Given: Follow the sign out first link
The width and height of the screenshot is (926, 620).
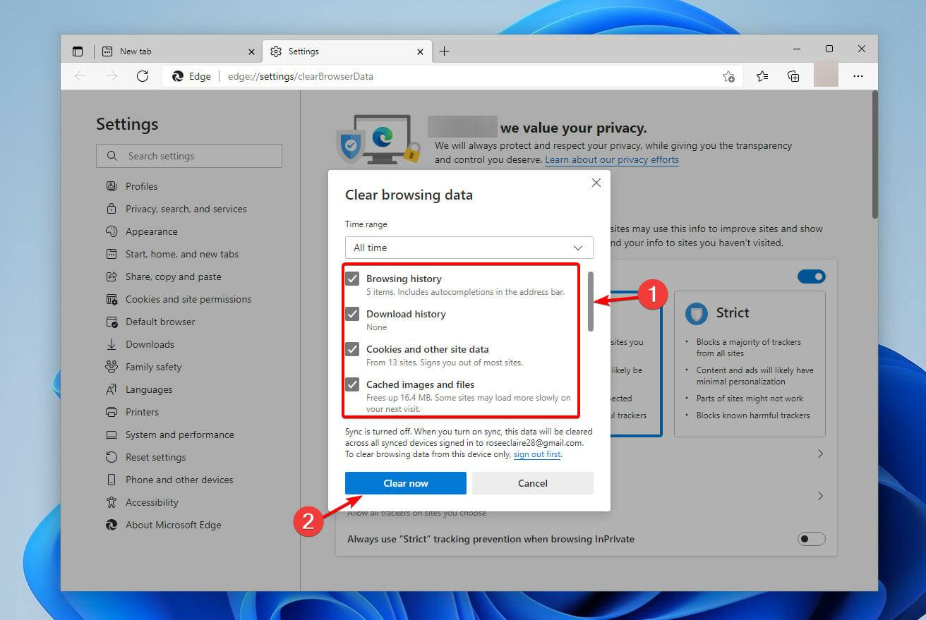Looking at the screenshot, I should pos(537,454).
